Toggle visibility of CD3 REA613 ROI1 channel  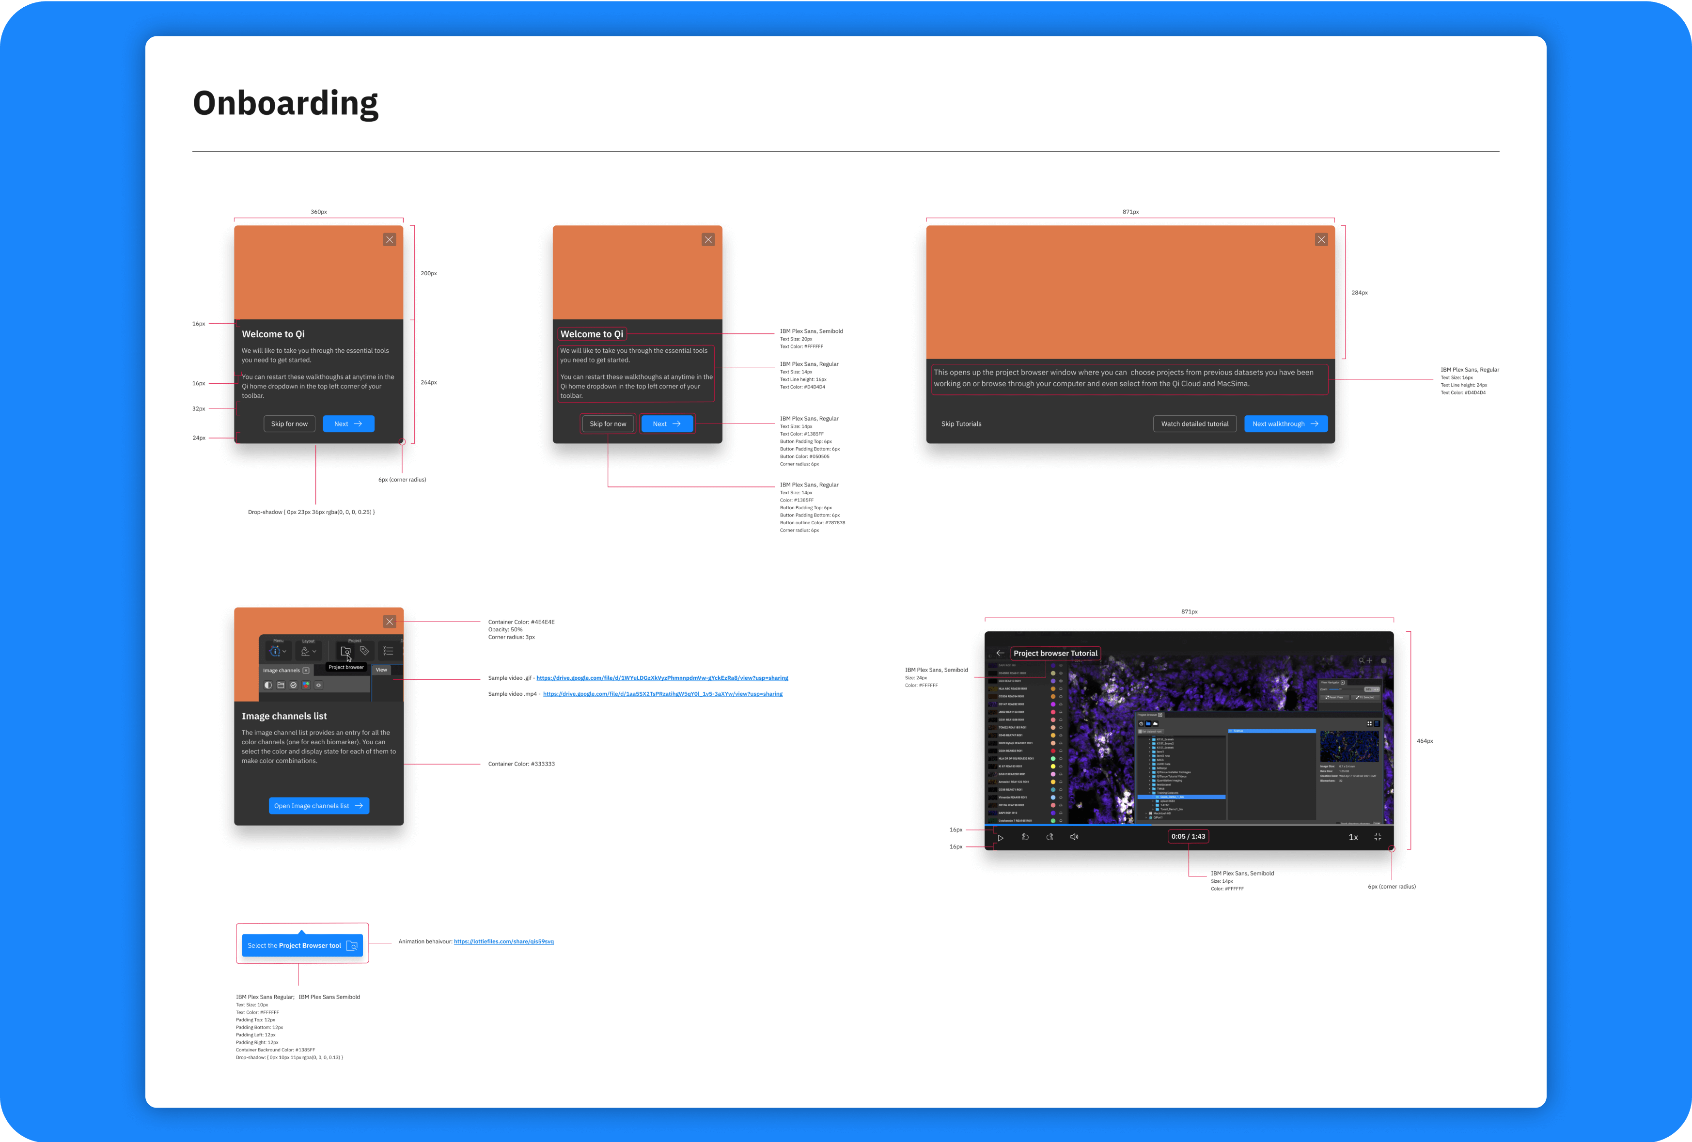tap(1061, 681)
